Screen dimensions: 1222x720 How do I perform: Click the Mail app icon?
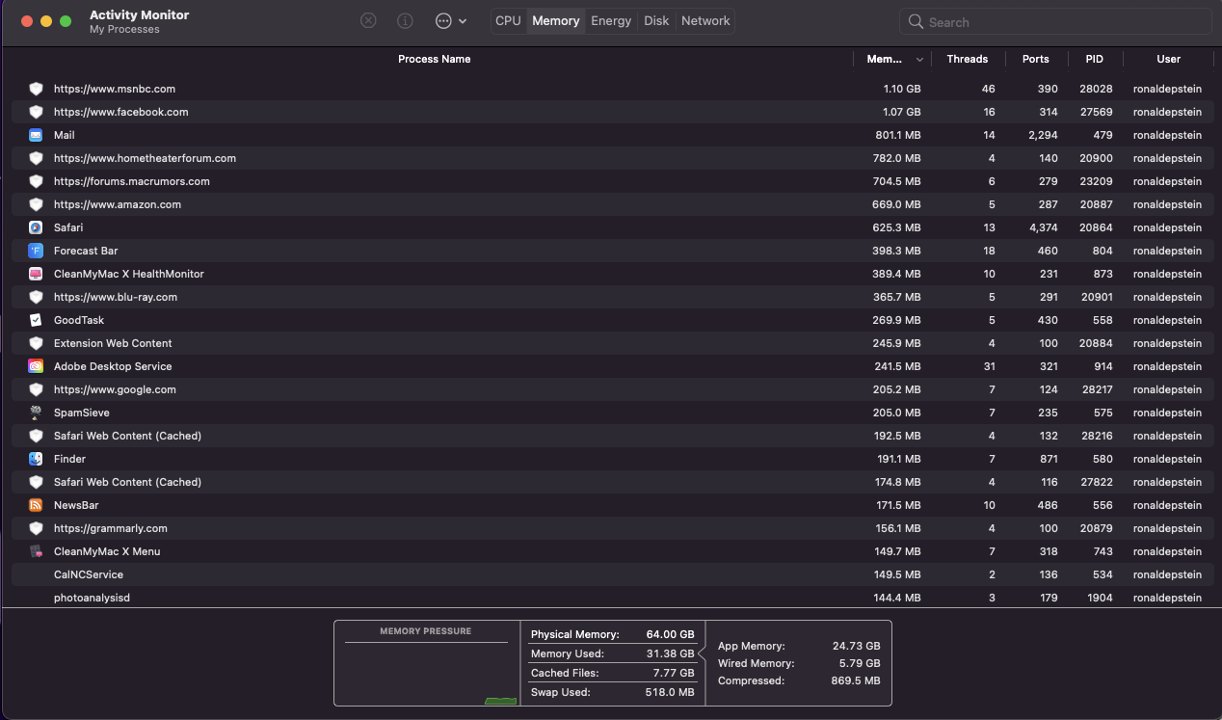click(x=36, y=135)
